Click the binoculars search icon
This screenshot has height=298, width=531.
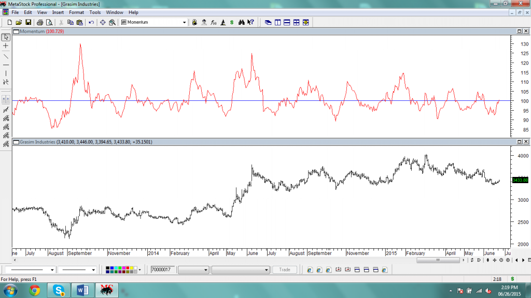pyautogui.click(x=241, y=22)
